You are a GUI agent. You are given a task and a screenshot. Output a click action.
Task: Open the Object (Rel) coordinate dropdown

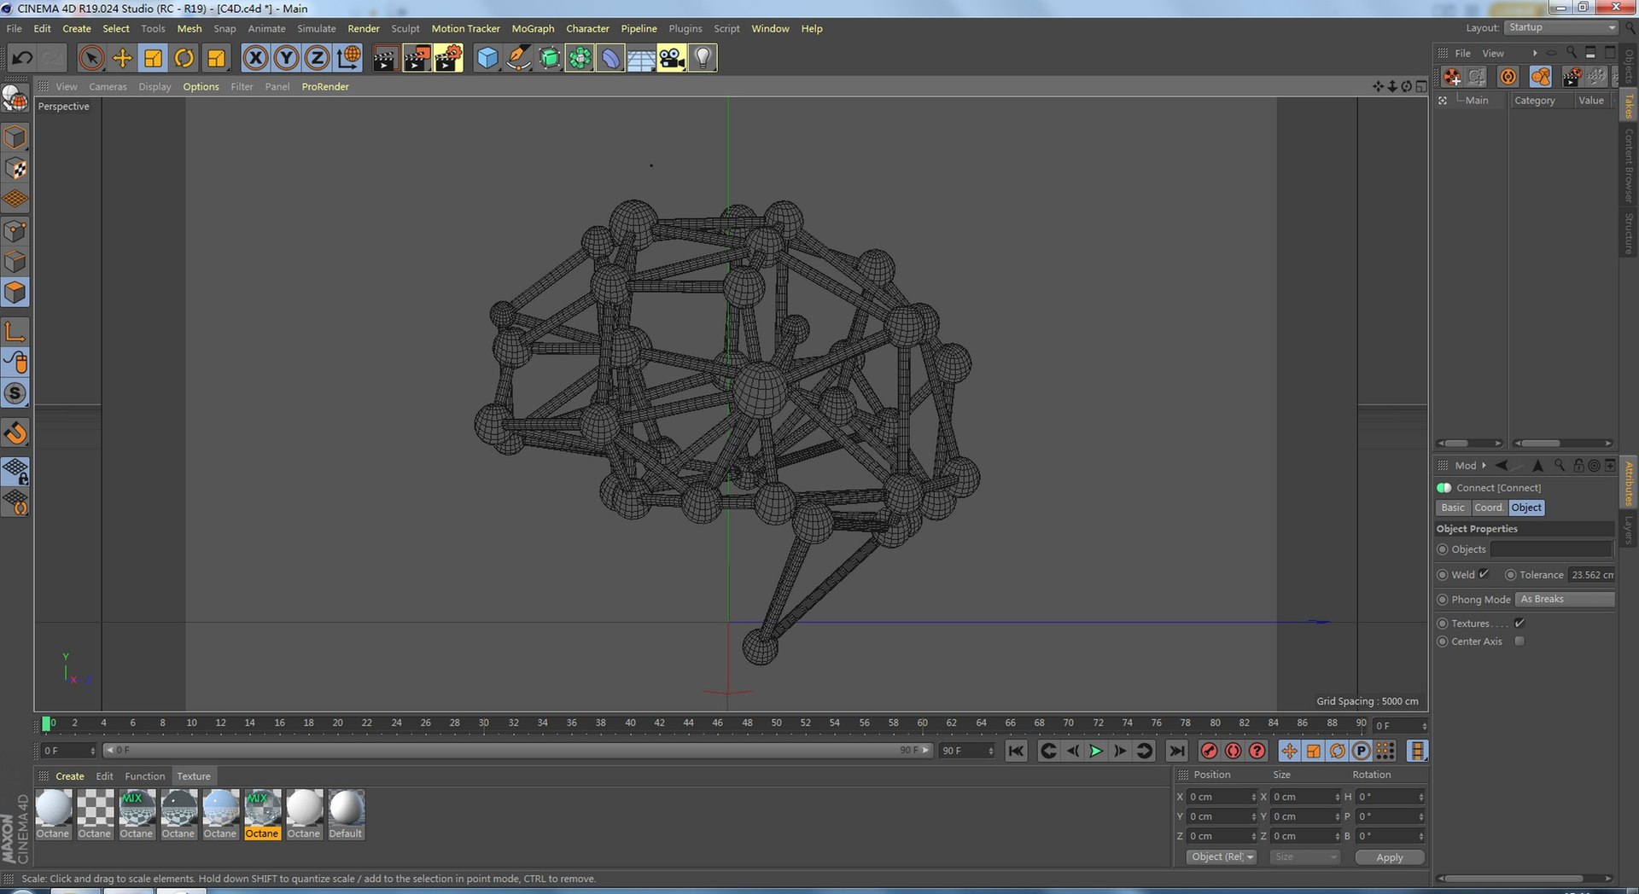tap(1222, 856)
